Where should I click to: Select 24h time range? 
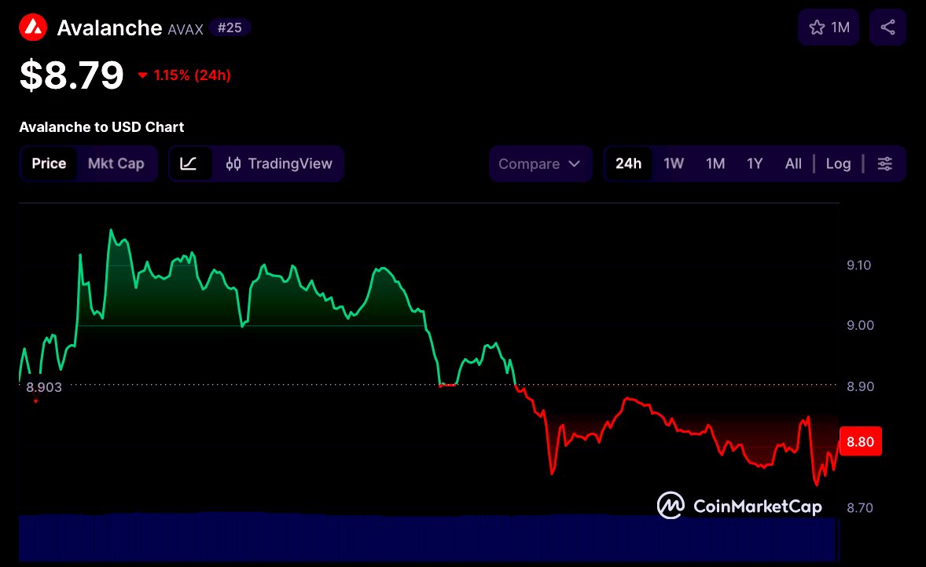coord(628,163)
